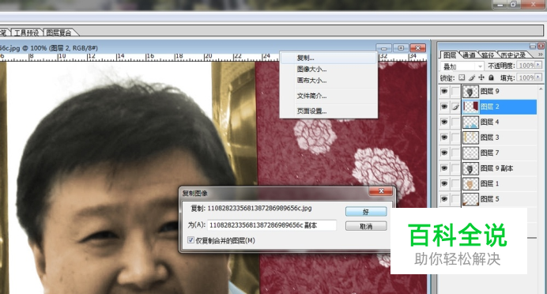Viewport: 547px width, 294px height.
Task: Hide the 图层 5 layer
Action: (443, 199)
